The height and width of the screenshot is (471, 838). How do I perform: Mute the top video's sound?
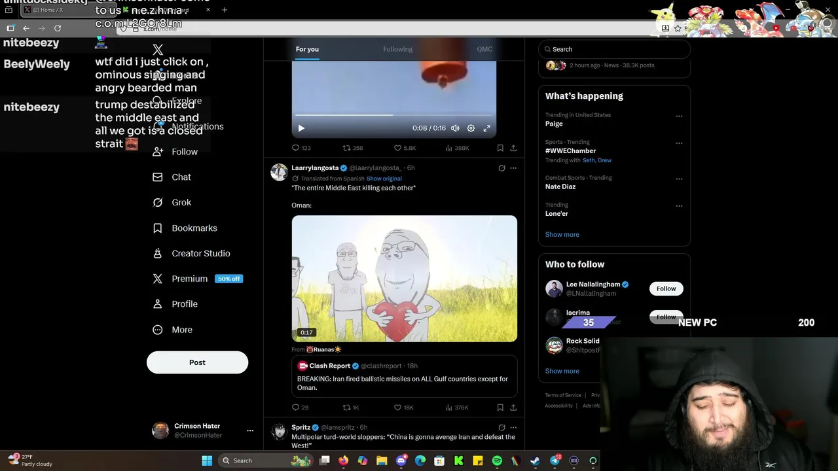click(455, 128)
